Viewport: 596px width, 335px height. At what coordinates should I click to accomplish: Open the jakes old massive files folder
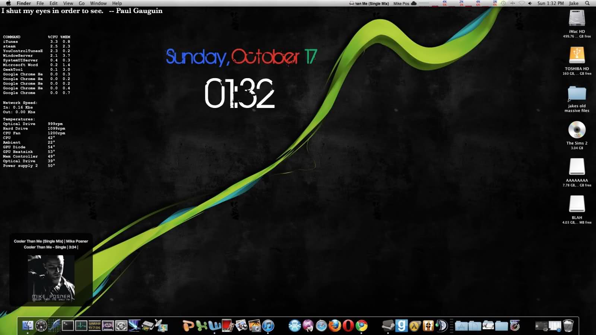[577, 93]
